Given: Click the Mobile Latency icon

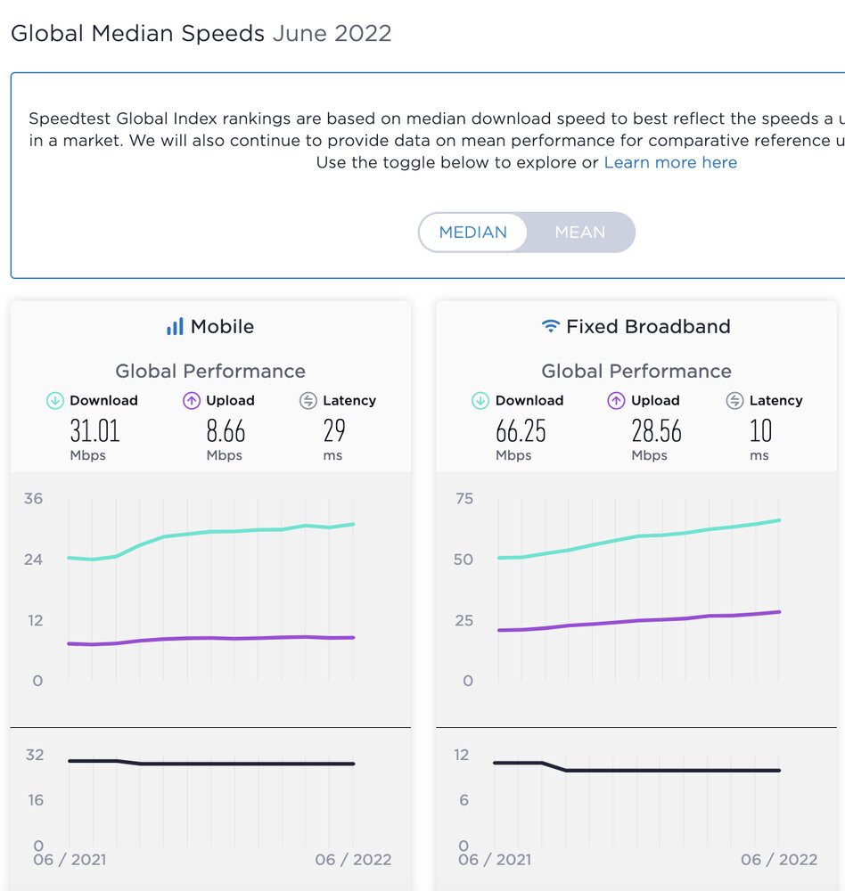Looking at the screenshot, I should point(308,401).
